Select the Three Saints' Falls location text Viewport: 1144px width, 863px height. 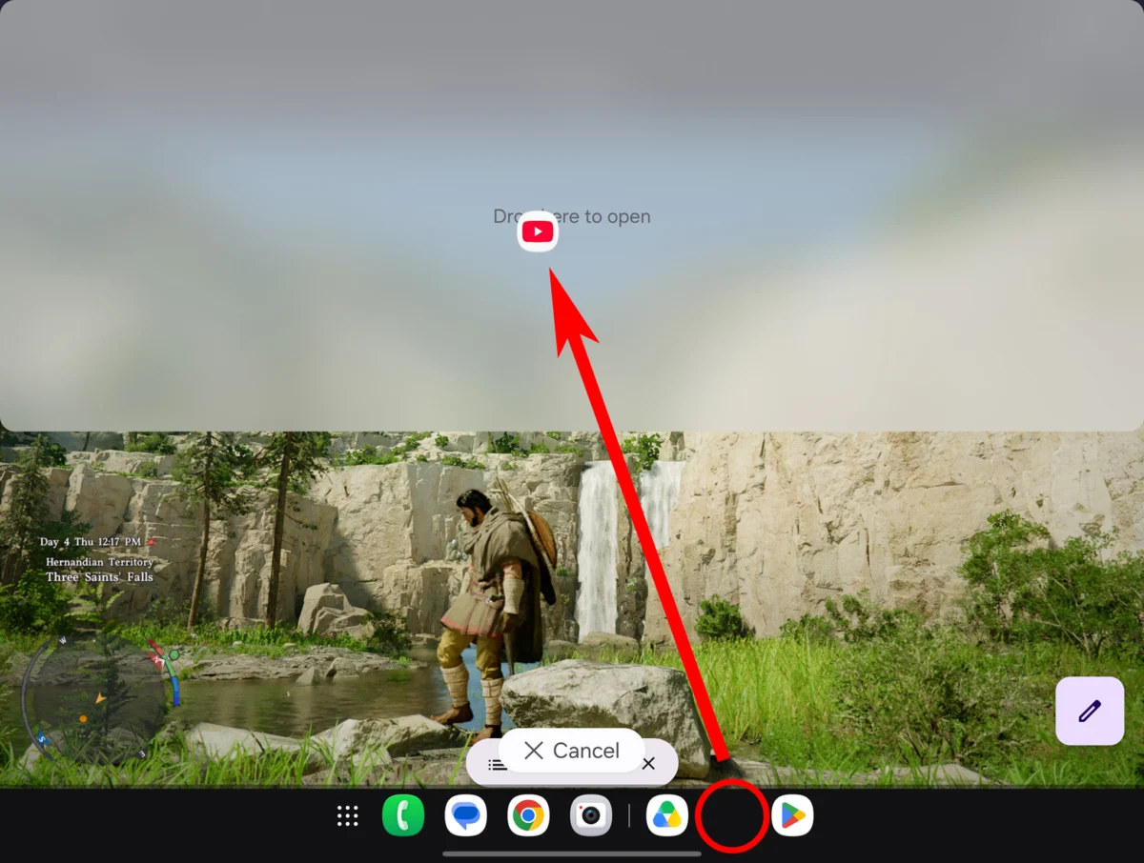[100, 577]
